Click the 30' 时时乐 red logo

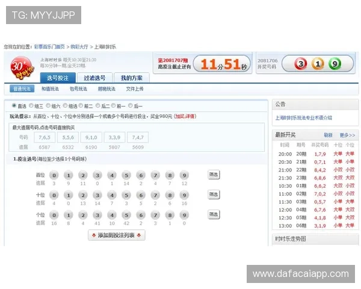click(x=22, y=68)
